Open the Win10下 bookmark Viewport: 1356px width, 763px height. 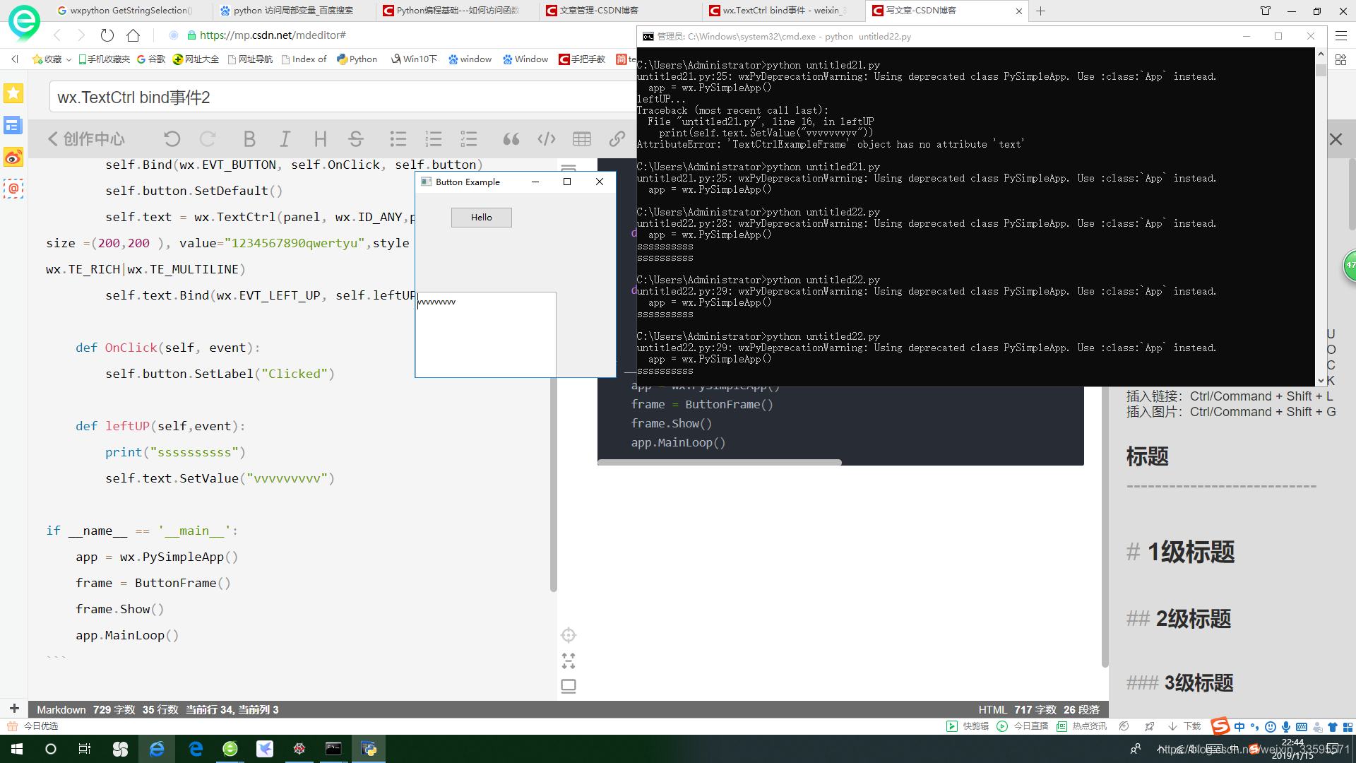(x=415, y=59)
